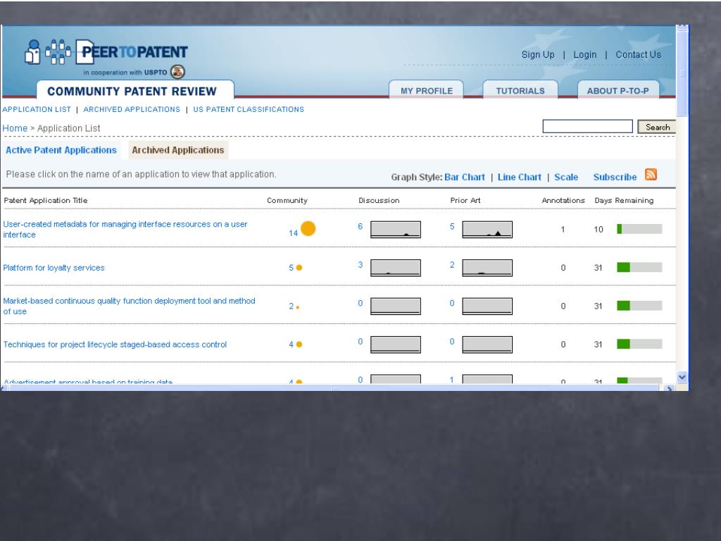Image resolution: width=721 pixels, height=541 pixels.
Task: Click discussion count 3 for Platform for loyalty
Action: 360,265
